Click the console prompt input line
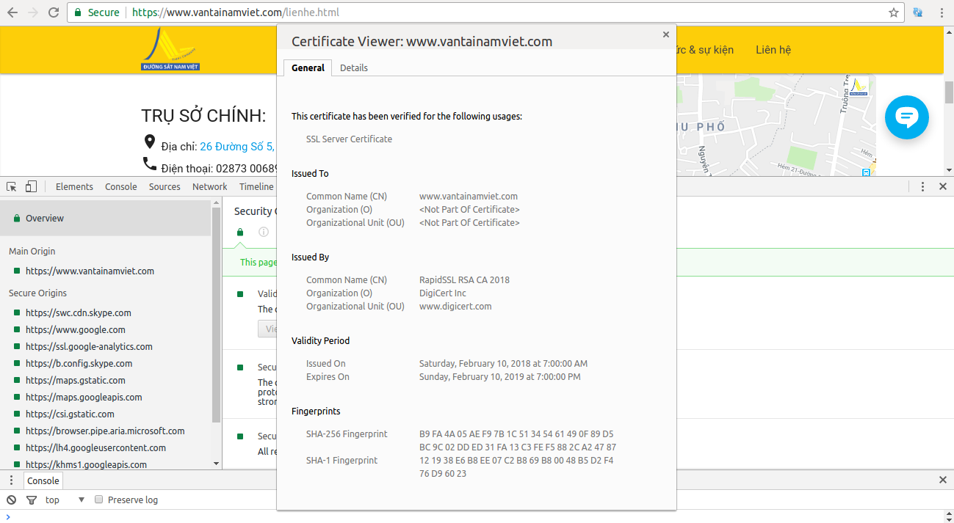 coord(477,516)
